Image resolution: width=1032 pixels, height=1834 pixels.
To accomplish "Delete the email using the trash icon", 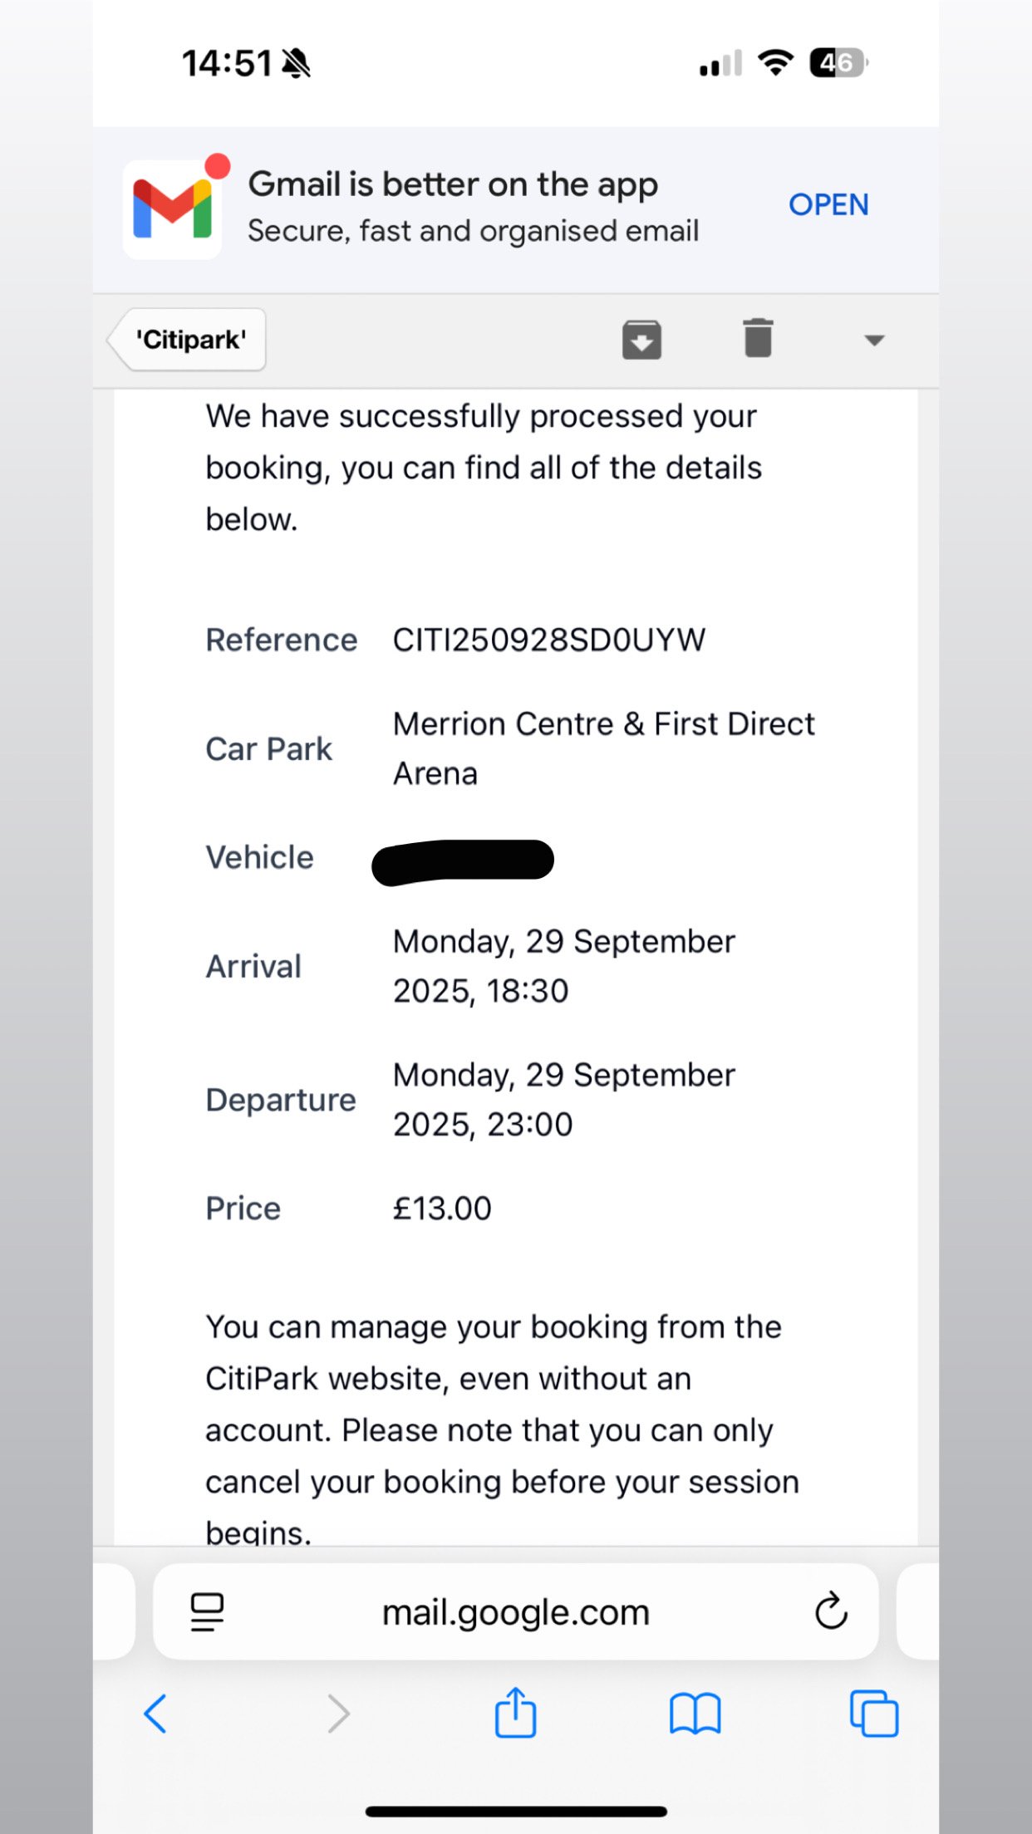I will coord(758,339).
